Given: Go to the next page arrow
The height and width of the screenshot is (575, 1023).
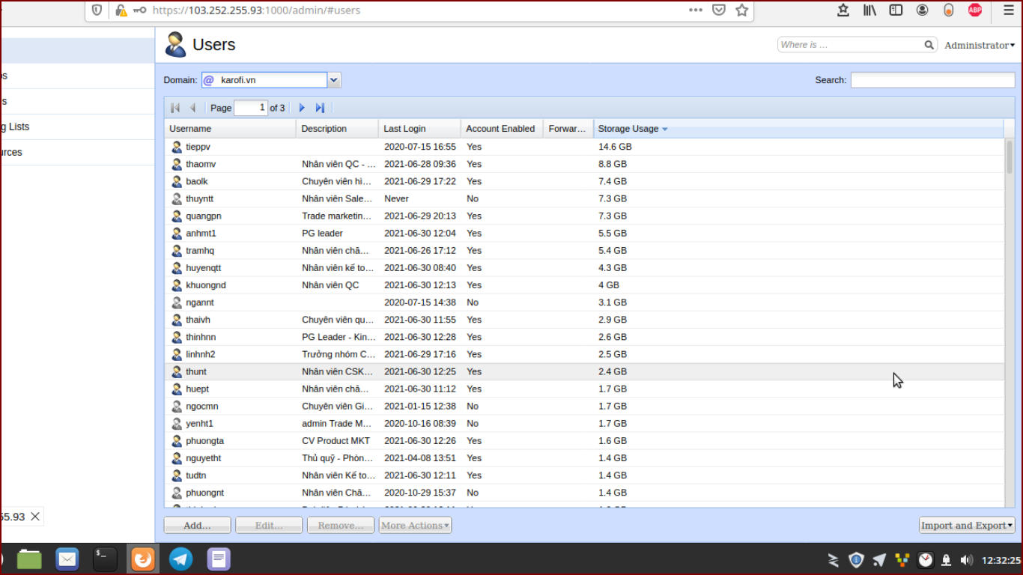Looking at the screenshot, I should point(302,108).
